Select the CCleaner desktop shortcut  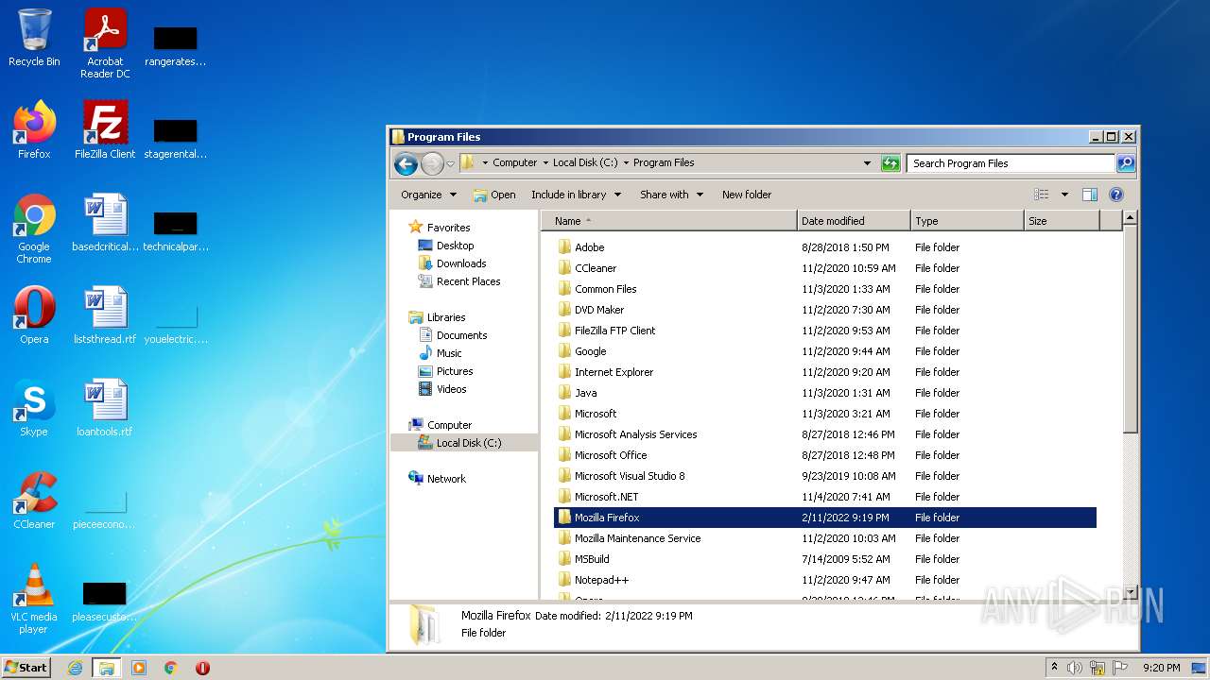click(34, 501)
